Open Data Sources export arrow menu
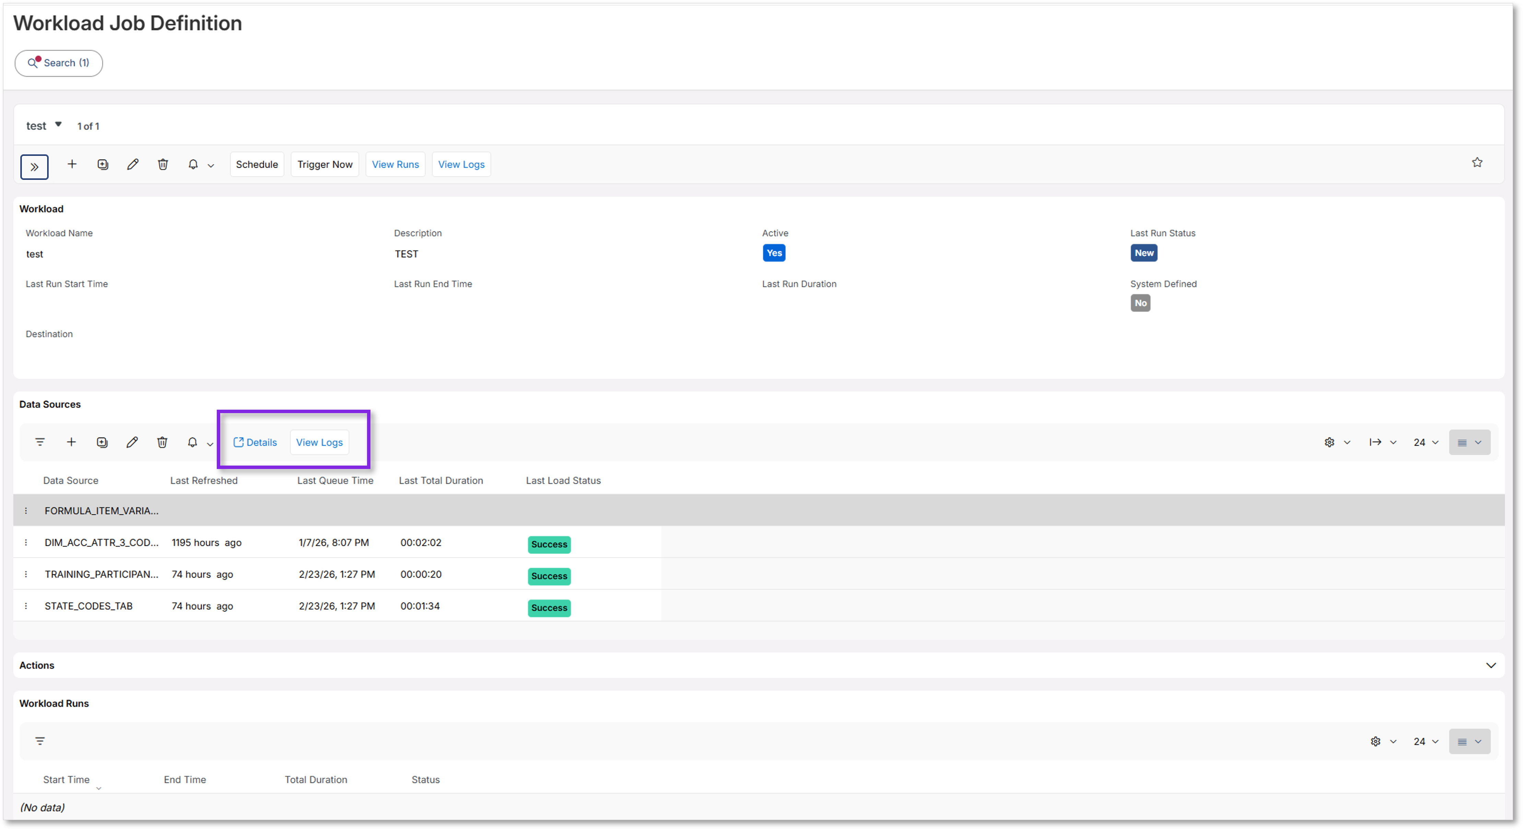Image resolution: width=1523 pixels, height=830 pixels. 1382,442
